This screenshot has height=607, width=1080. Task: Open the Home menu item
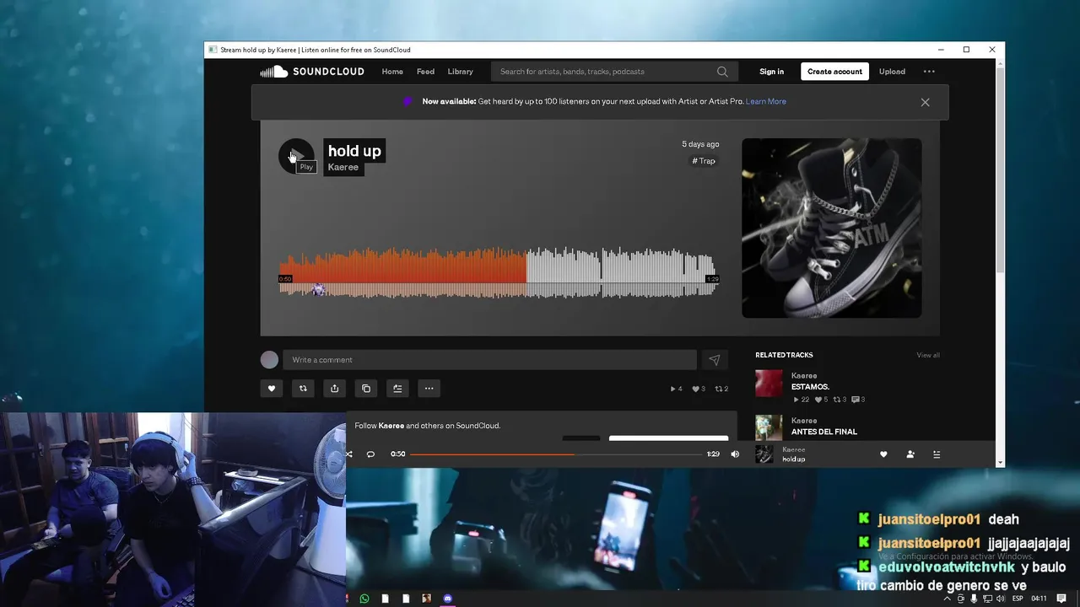pyautogui.click(x=392, y=72)
